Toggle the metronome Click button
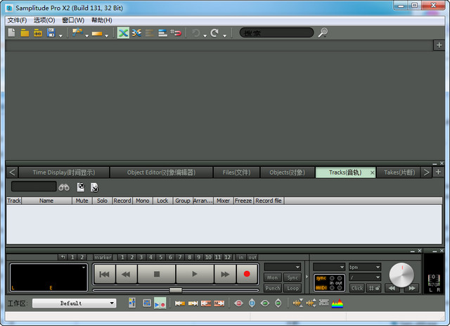Image resolution: width=450 pixels, height=326 pixels. [357, 288]
